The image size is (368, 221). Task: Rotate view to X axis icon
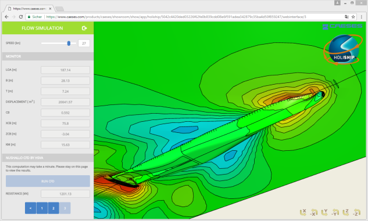click(303, 212)
